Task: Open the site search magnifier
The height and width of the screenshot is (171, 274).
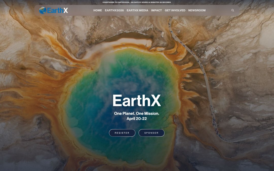Action: coord(233,10)
